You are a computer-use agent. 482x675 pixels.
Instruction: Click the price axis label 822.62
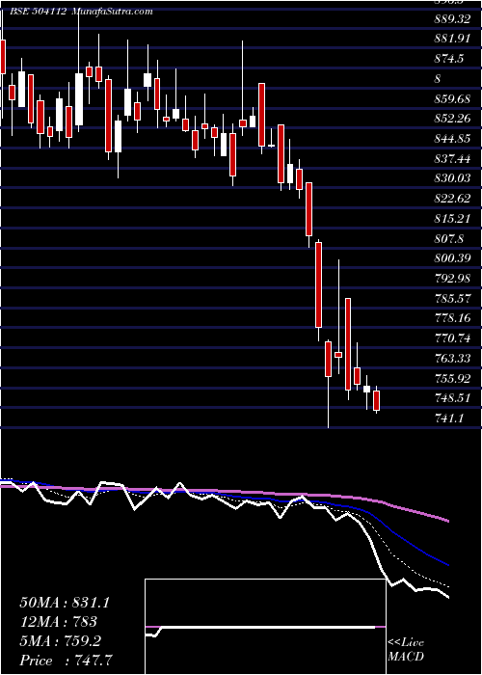pyautogui.click(x=452, y=199)
